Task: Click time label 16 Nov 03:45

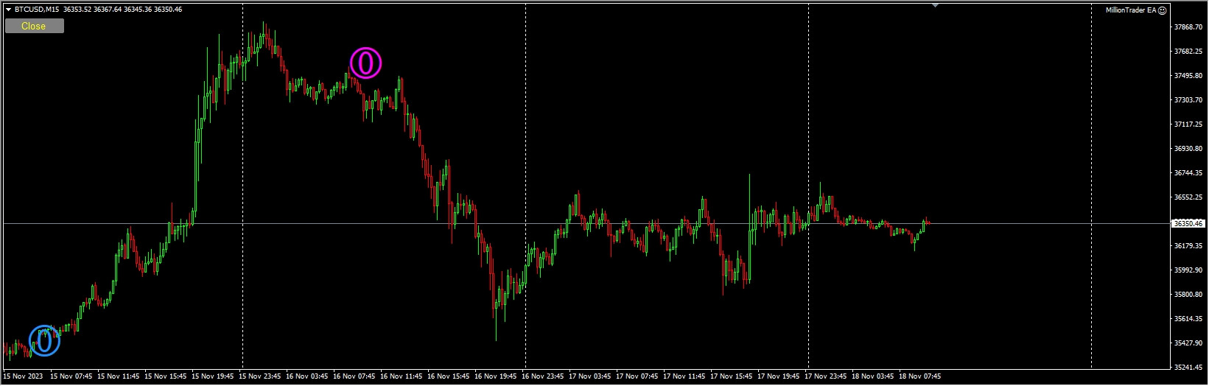Action: (x=307, y=376)
